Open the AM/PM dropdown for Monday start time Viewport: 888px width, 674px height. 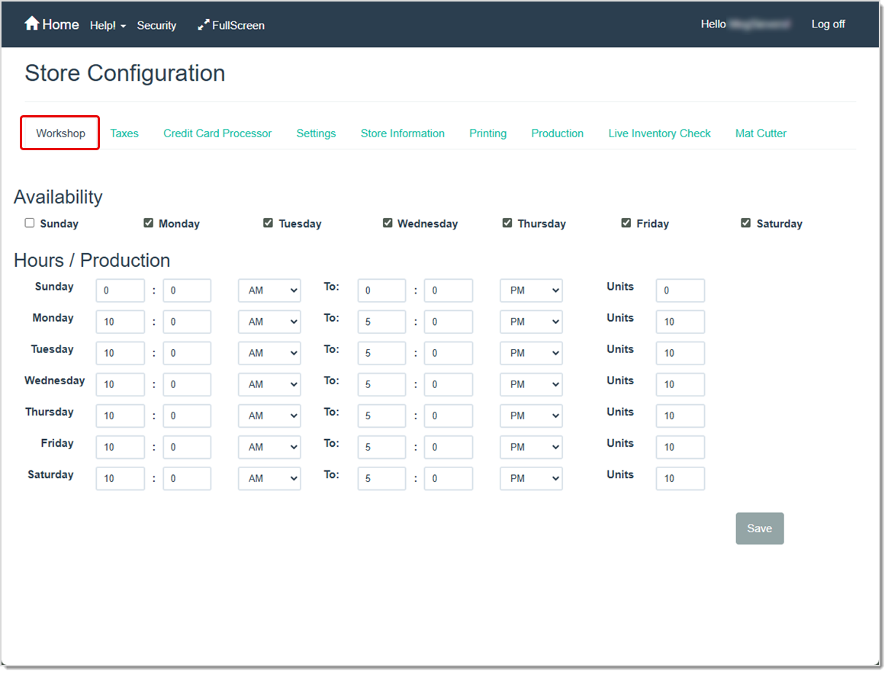(x=269, y=322)
